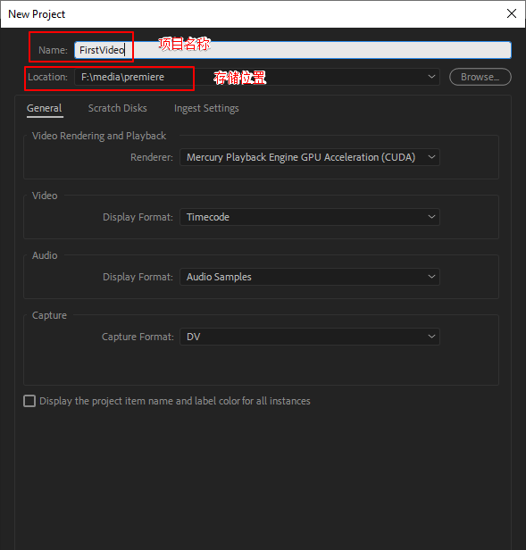Expand the Video Display Format Timecode dropdown

click(x=310, y=217)
